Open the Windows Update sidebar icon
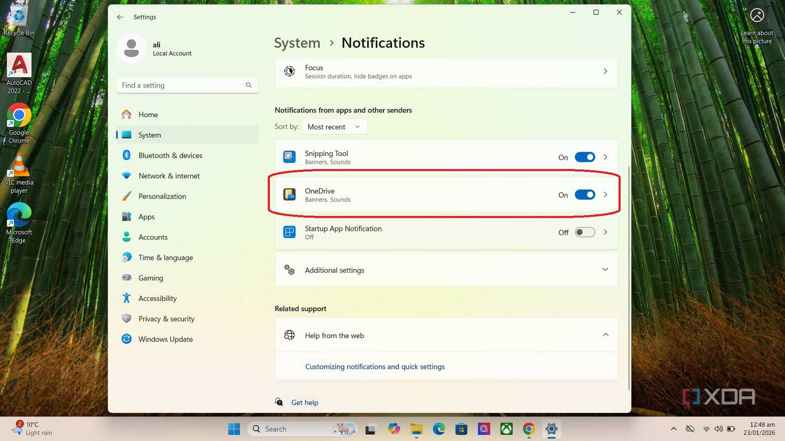Viewport: 785px width, 441px height. coord(126,339)
